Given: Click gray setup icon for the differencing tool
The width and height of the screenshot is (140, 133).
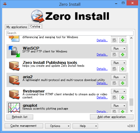Looking at the screenshot, I should click(x=114, y=40).
